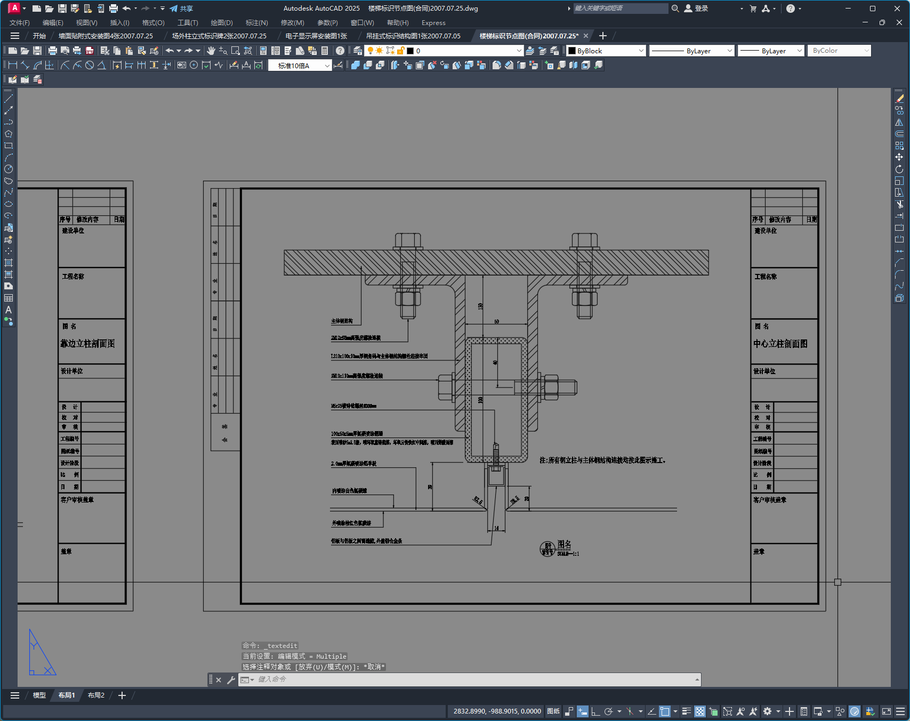The image size is (910, 721).
Task: Toggle Isolate Objects in status bar
Action: tap(840, 711)
